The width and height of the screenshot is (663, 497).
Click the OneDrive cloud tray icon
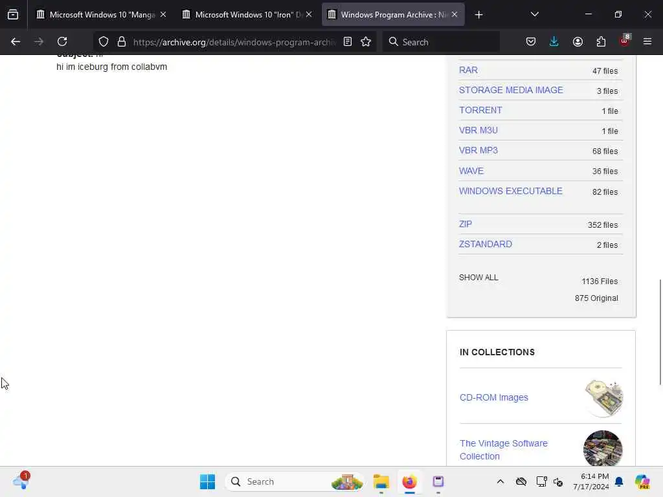tap(521, 481)
